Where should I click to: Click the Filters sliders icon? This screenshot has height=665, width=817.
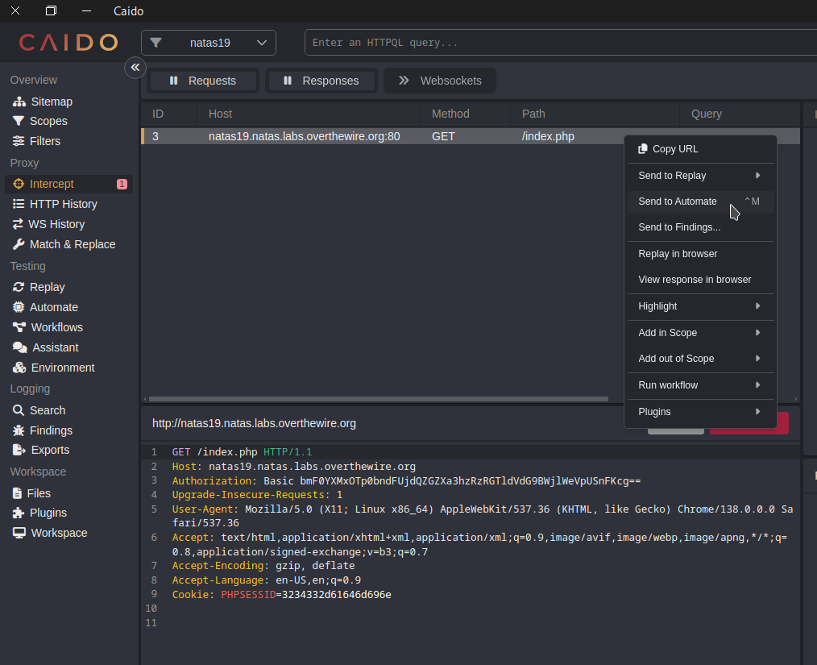(x=19, y=141)
